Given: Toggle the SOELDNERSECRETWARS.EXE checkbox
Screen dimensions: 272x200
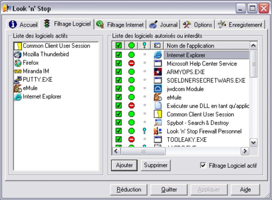Looking at the screenshot, I should (119, 80).
